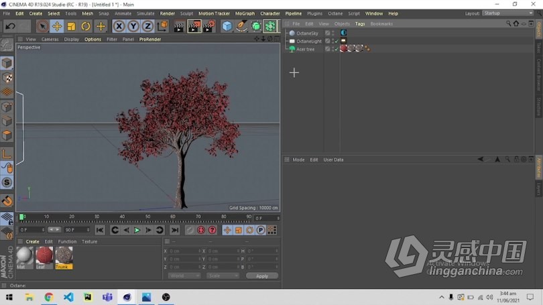The width and height of the screenshot is (543, 305).
Task: Open the World coordinate dropdown
Action: 184,276
